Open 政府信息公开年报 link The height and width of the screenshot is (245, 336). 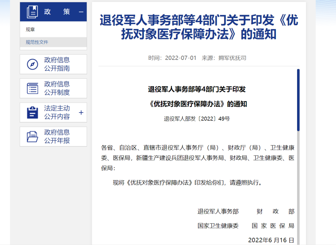tap(57, 136)
